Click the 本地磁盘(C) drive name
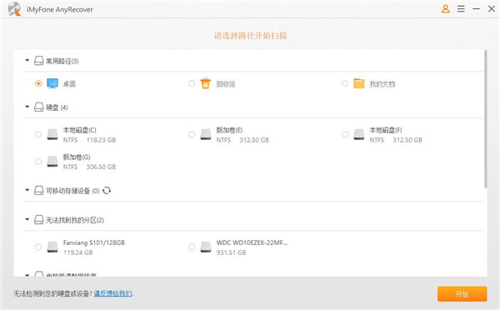 coord(79,130)
